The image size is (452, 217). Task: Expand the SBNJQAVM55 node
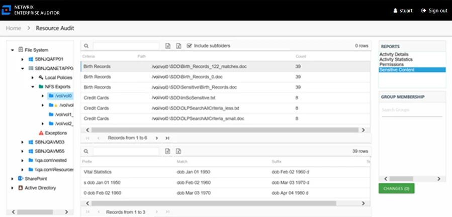click(23, 151)
